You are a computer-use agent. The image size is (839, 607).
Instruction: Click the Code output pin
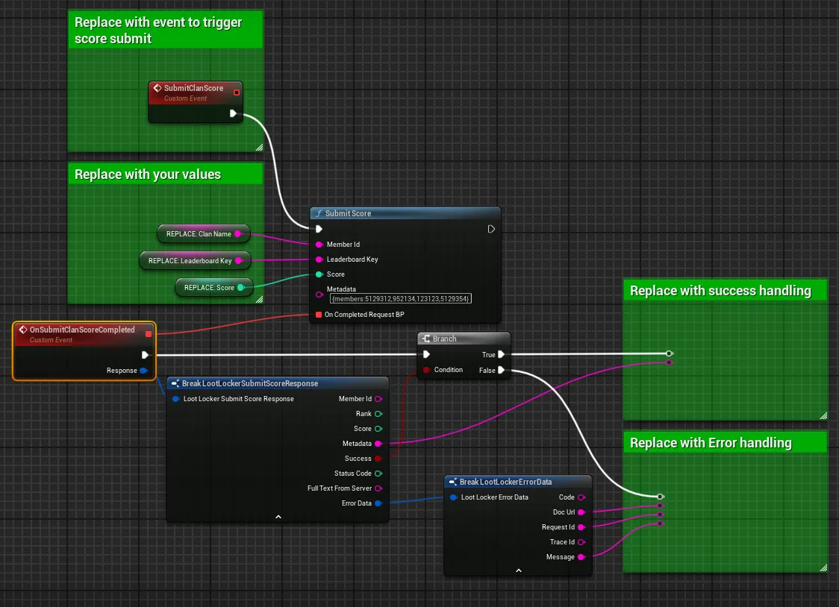tap(581, 497)
